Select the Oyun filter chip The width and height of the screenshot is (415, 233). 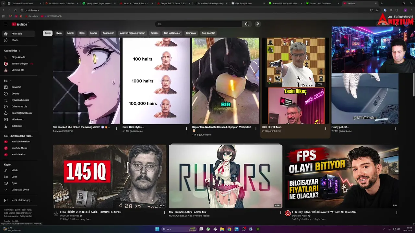(x=59, y=33)
